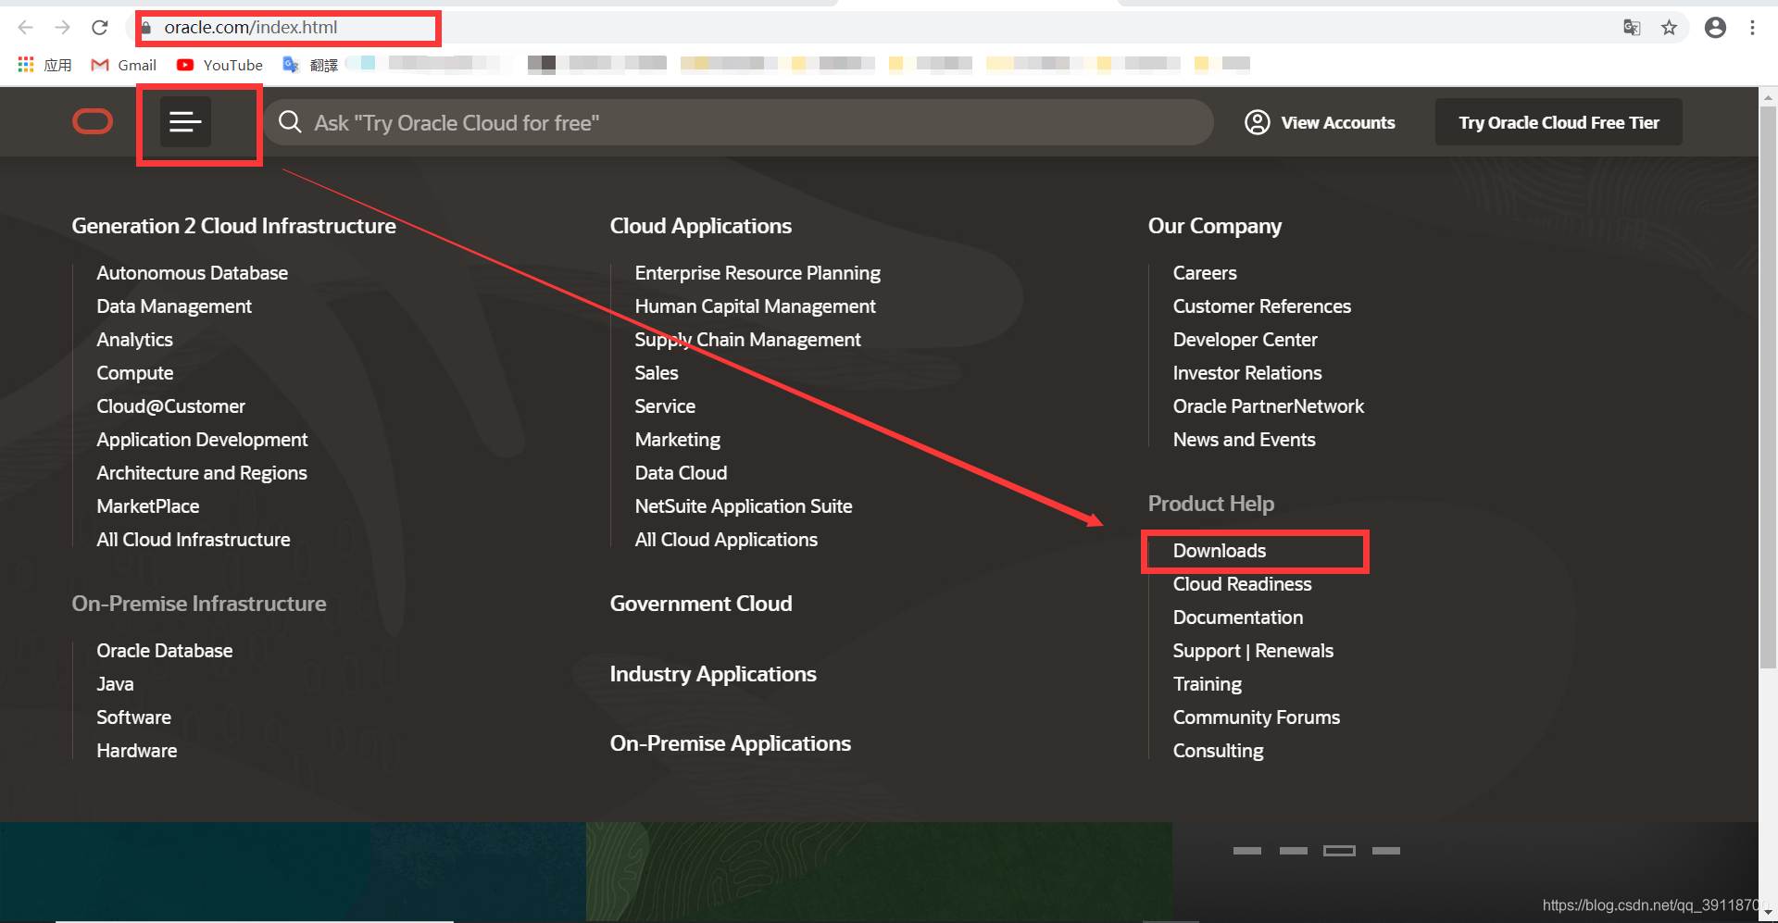The height and width of the screenshot is (923, 1778).
Task: Open Oracle Database link
Action: (x=164, y=651)
